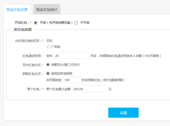The height and width of the screenshot is (126, 170).
Task: Click the 支付红包方式 field label
Action: [33, 65]
